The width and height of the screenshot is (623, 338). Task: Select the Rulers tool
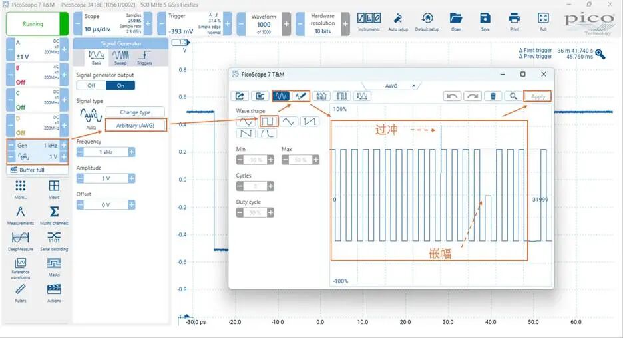tap(20, 293)
